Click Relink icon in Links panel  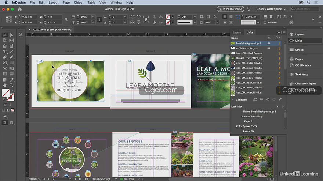[x=261, y=99]
